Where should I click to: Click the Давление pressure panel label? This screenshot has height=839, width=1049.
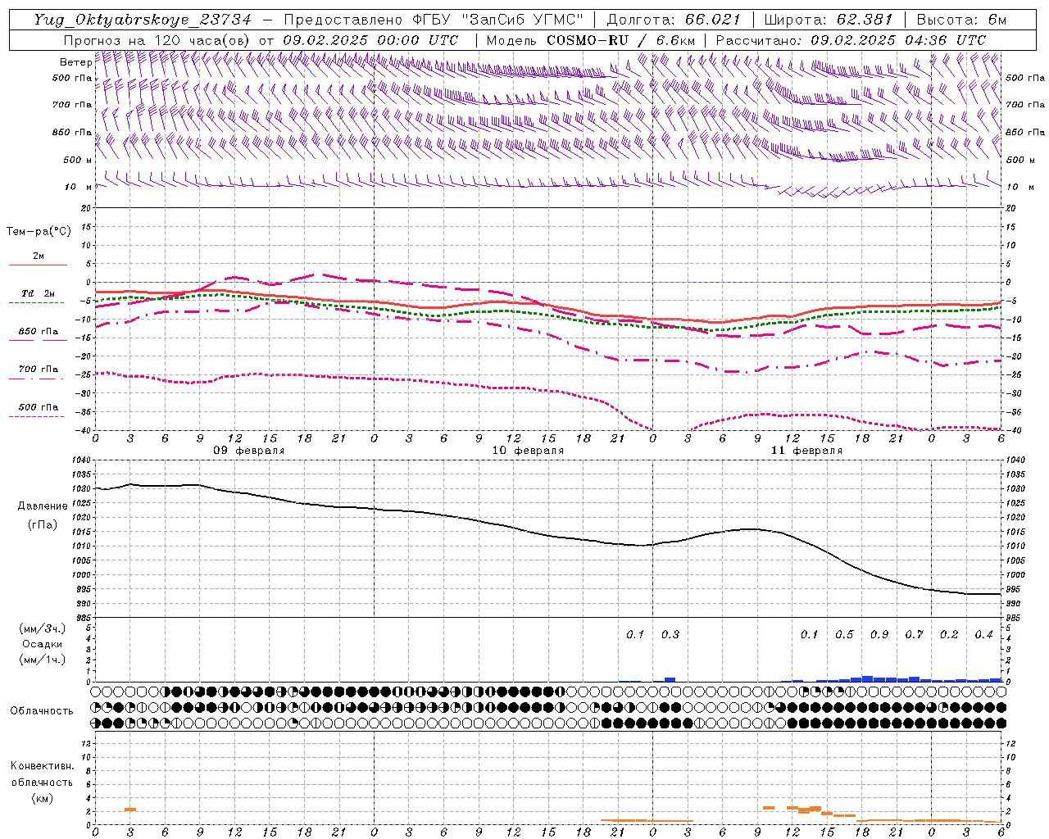(43, 506)
